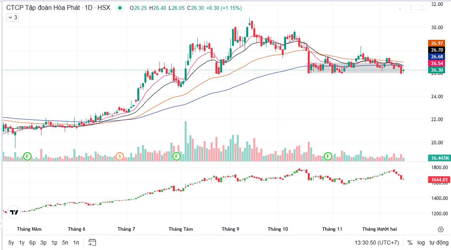This screenshot has height=250, width=451.
Task: Open chart settings gear icon
Action: tap(440, 229)
